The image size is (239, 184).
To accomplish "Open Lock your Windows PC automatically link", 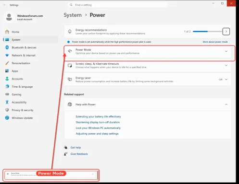I will [x=98, y=128].
